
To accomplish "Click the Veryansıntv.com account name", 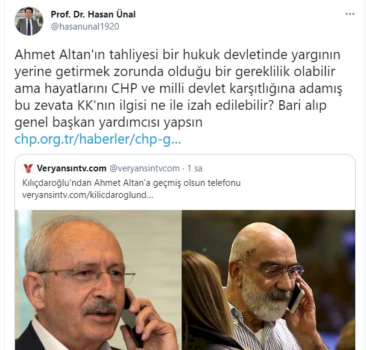I will [x=71, y=168].
